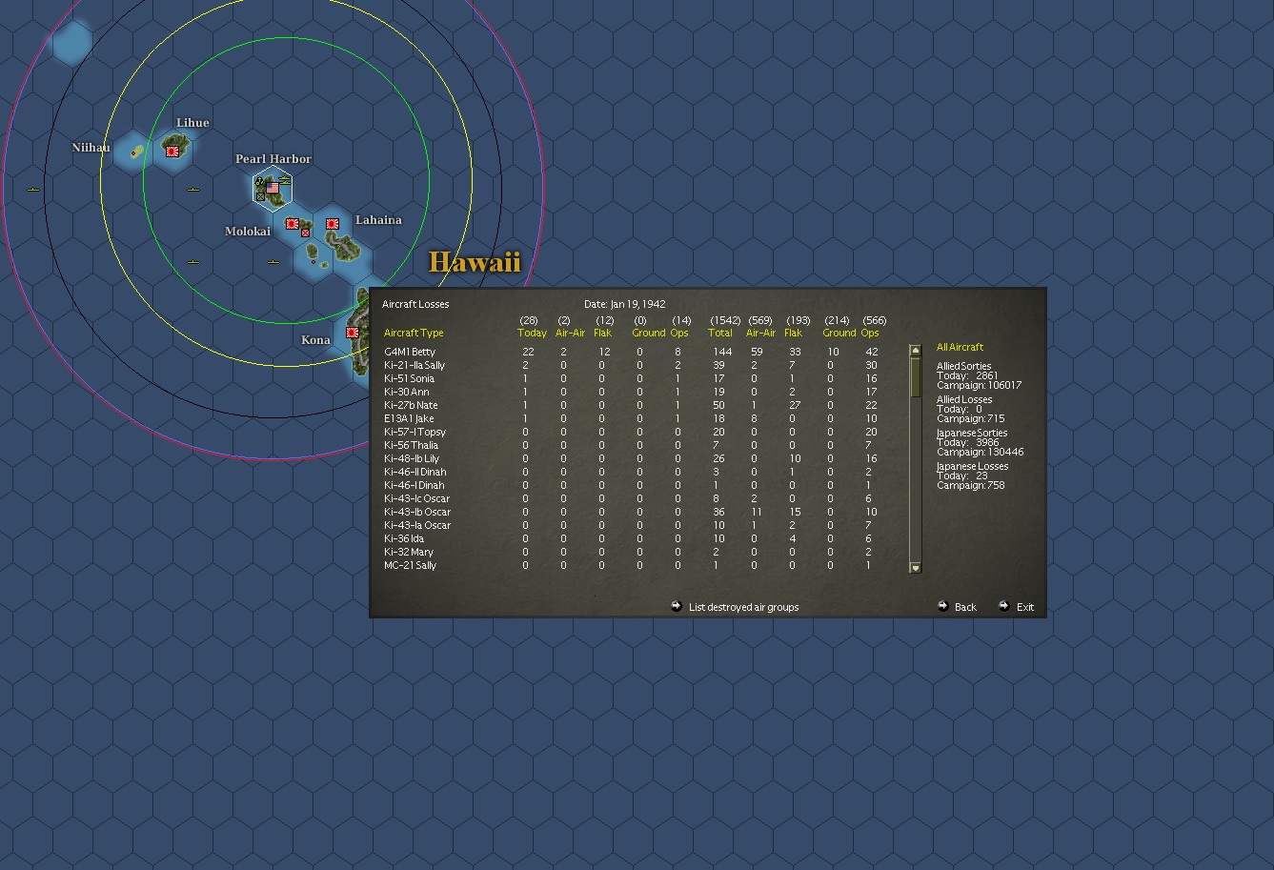Select the MC-21 Sally row
This screenshot has height=870, width=1274.
coord(631,565)
